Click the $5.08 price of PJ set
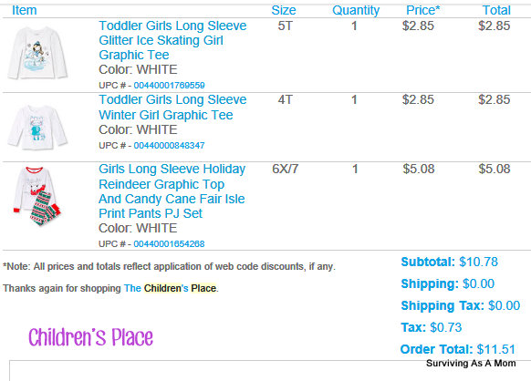The width and height of the screenshot is (531, 381). pyautogui.click(x=419, y=169)
